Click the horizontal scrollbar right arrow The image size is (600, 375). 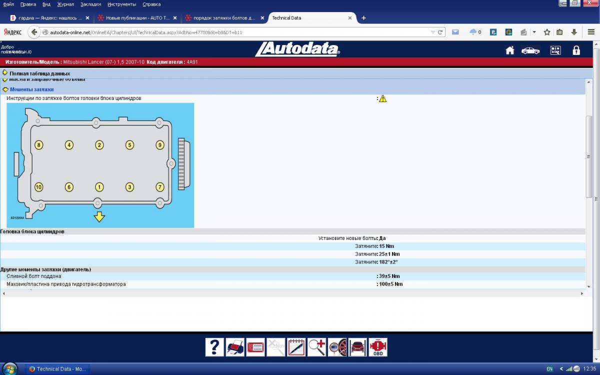[581, 293]
